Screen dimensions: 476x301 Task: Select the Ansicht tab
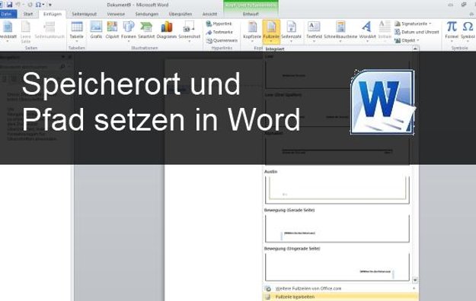[x=209, y=14]
